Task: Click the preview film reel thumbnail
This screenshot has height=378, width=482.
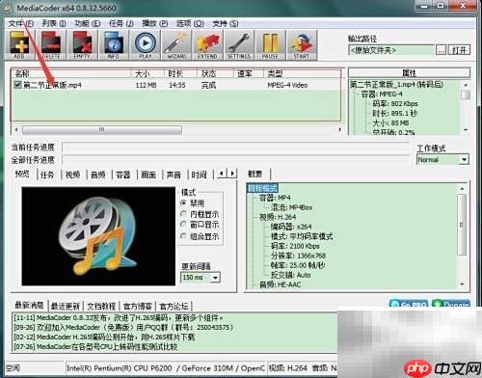Action: 98,236
